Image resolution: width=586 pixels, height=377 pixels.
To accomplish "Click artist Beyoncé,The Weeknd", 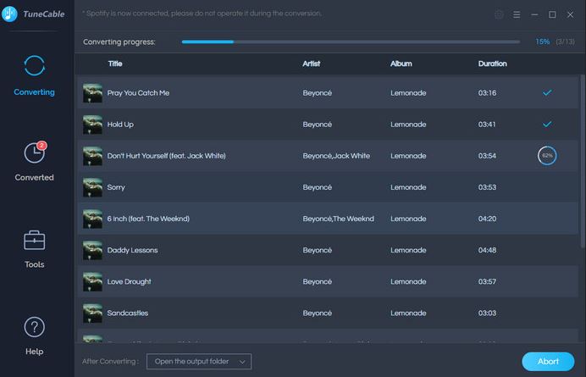I will [338, 219].
